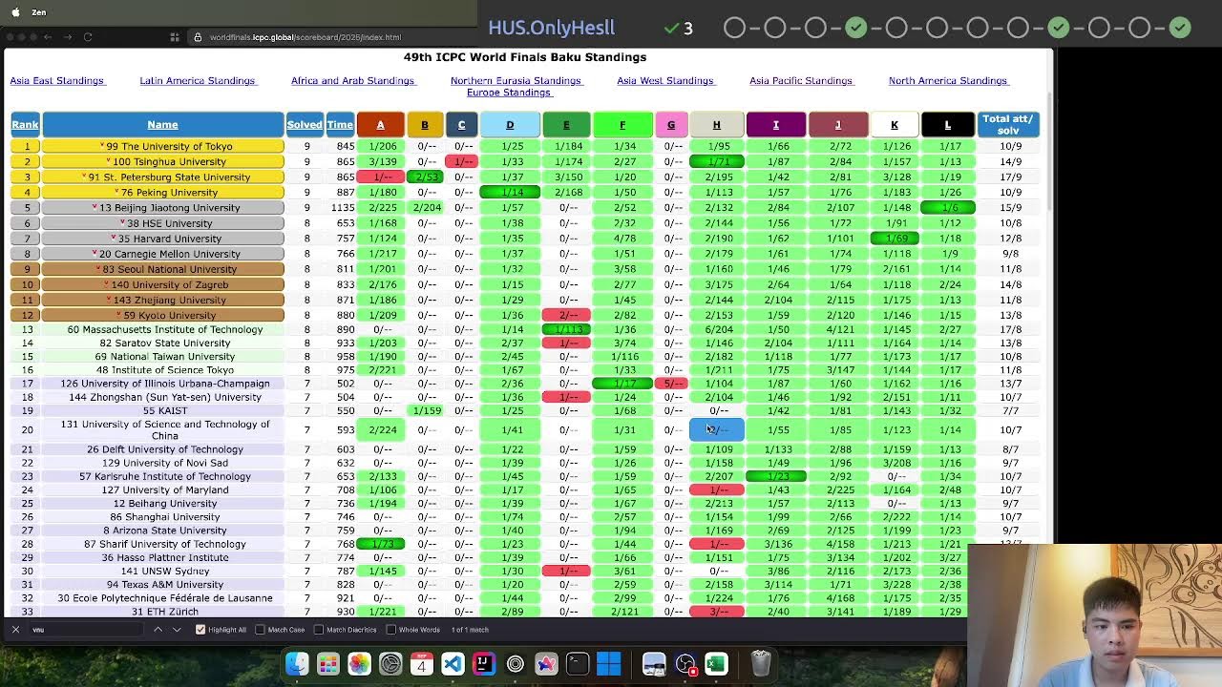Select Massachusetts Institute of Technology team name
Screen dimensions: 1222x687
click(x=165, y=329)
